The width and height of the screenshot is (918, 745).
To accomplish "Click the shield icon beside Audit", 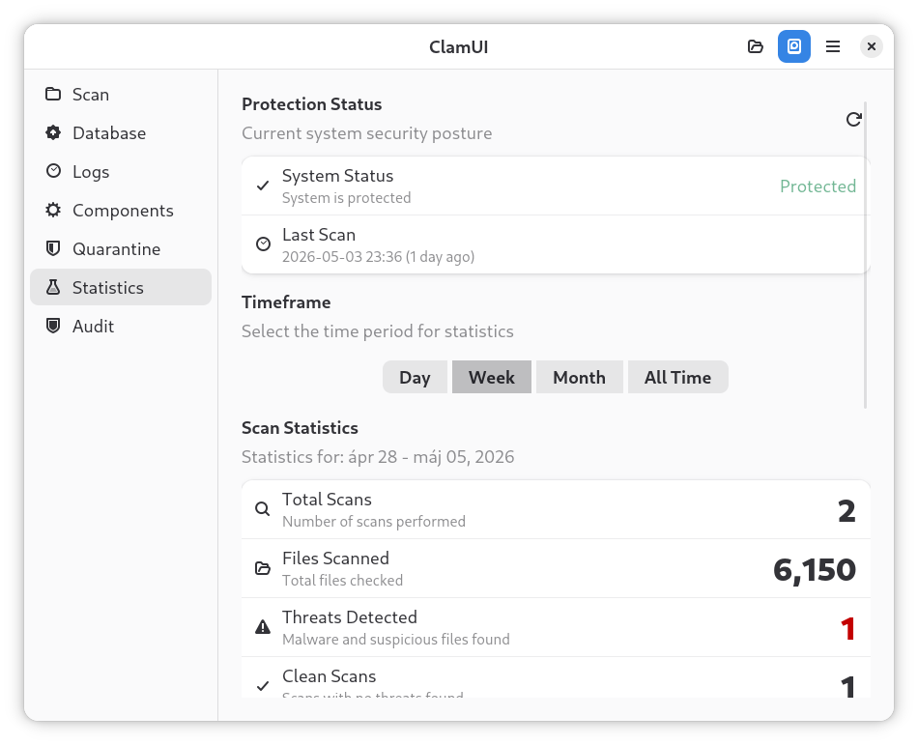I will coord(53,326).
